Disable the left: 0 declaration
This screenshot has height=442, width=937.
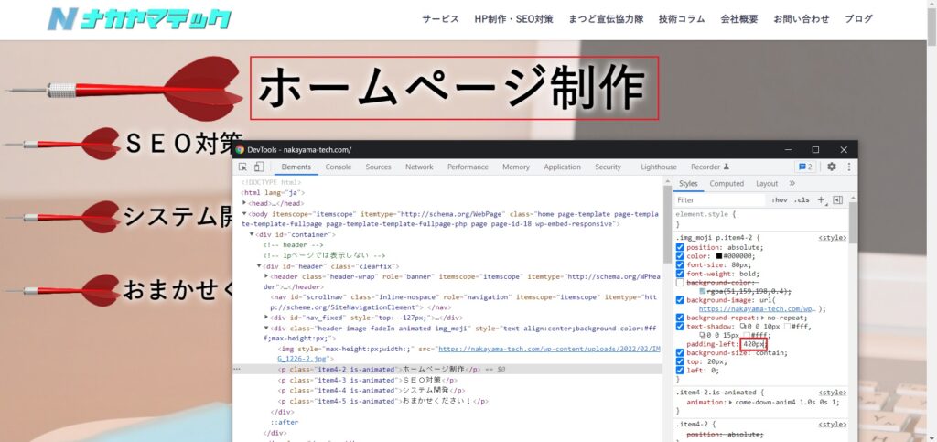click(680, 371)
